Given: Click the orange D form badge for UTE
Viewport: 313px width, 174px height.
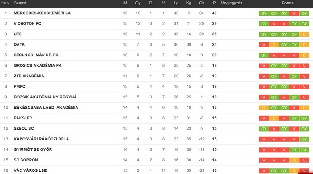Looking at the screenshot, I should click(304, 34).
